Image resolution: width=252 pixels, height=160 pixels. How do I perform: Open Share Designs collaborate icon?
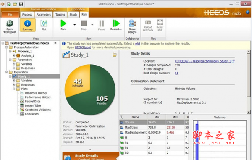pos(132,26)
